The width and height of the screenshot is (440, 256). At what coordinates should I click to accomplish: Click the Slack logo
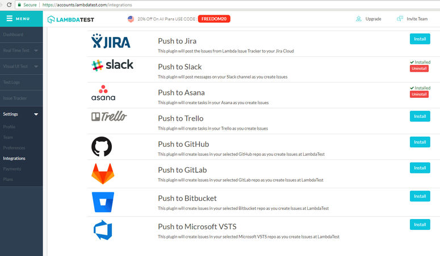click(112, 65)
